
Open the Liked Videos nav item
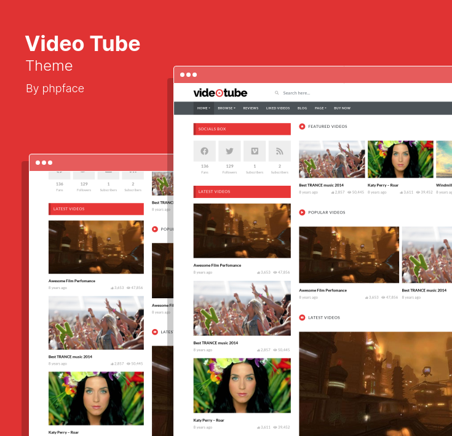pos(278,108)
